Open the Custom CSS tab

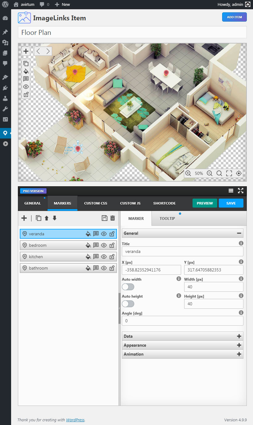pyautogui.click(x=96, y=203)
